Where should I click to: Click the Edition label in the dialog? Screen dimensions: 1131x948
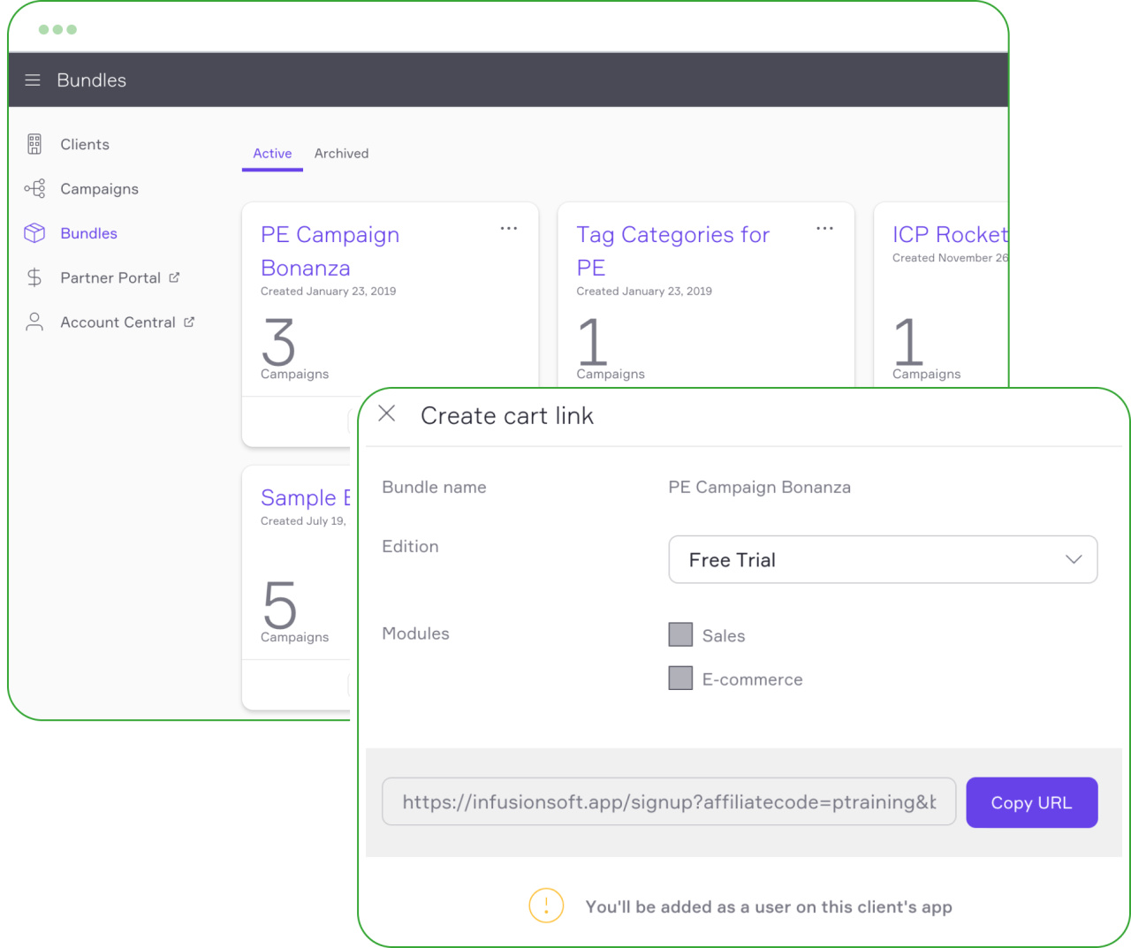coord(410,546)
